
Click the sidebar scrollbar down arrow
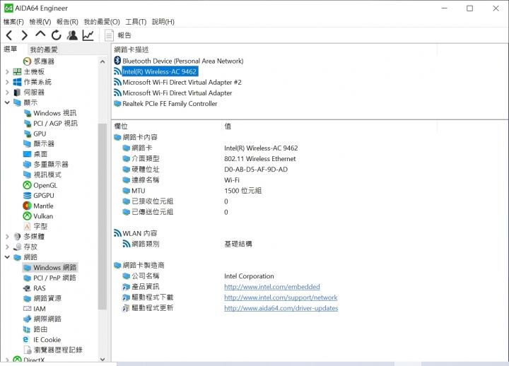click(x=103, y=359)
